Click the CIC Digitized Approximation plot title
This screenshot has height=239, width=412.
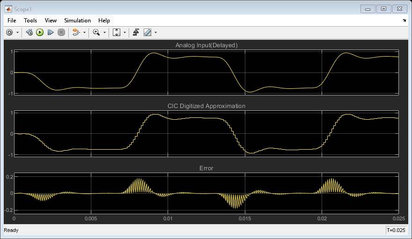206,106
